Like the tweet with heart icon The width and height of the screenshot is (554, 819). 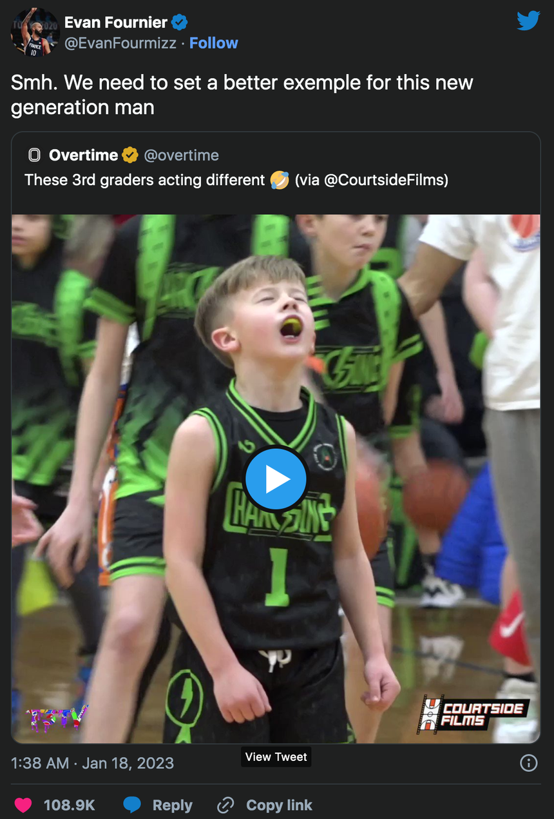24,805
